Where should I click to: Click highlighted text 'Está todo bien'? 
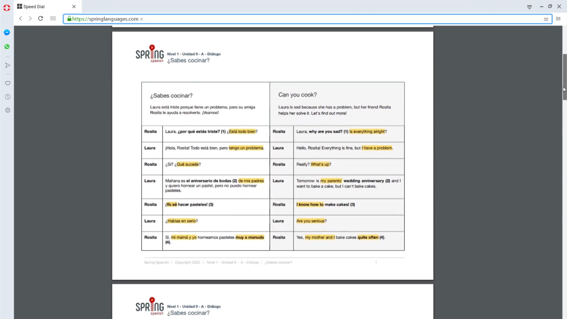[242, 131]
